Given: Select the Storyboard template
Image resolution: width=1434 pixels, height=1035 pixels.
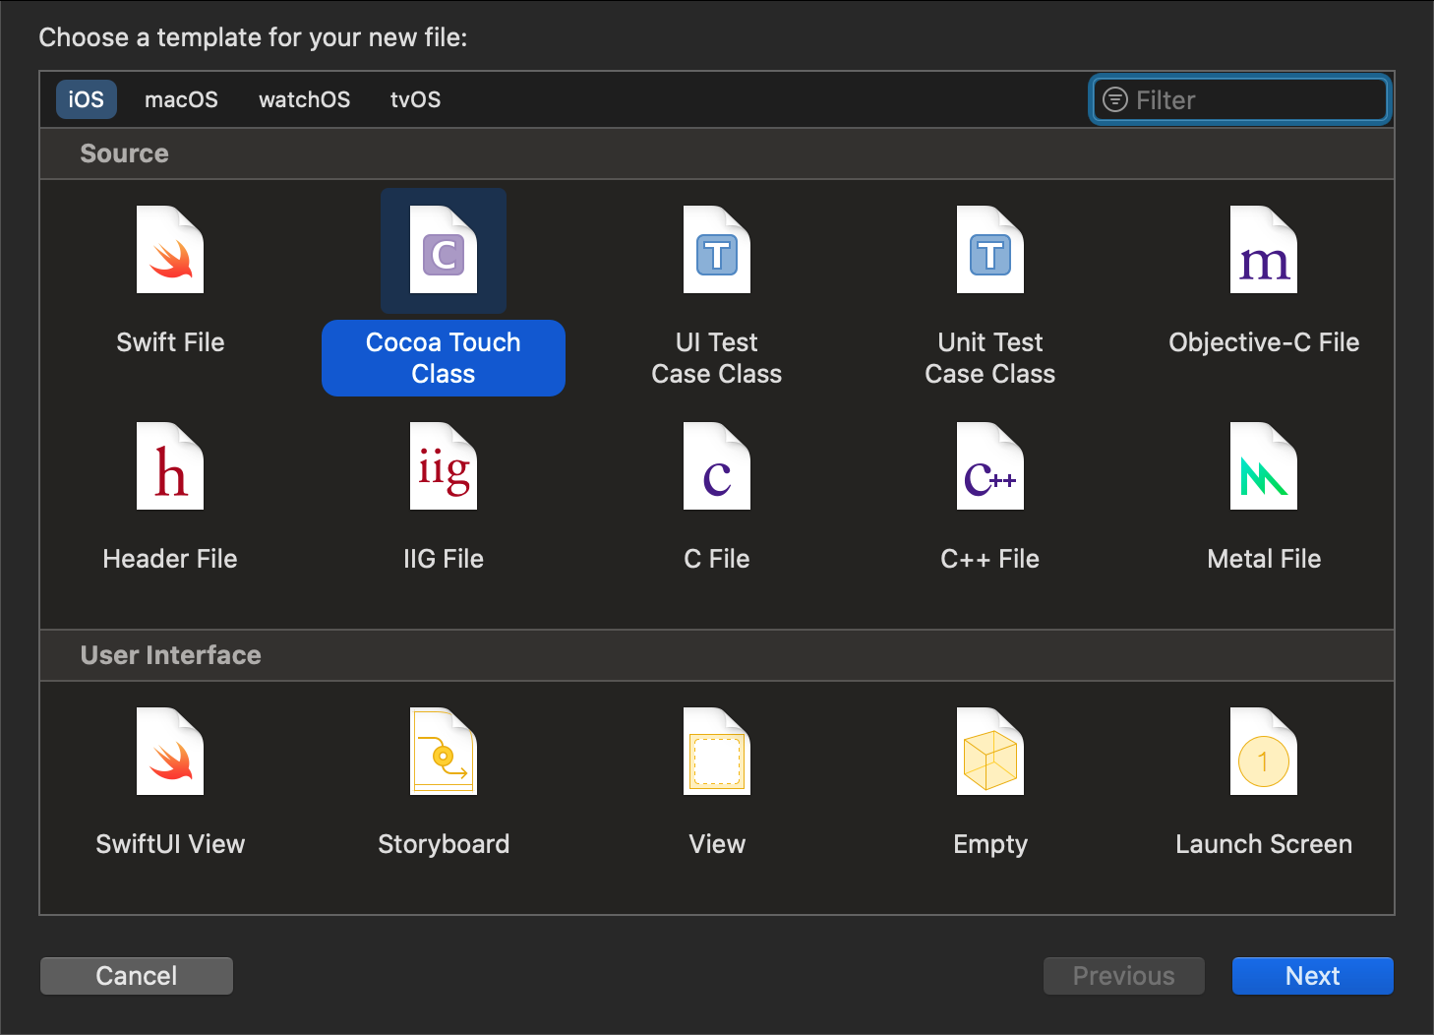Looking at the screenshot, I should point(443,751).
